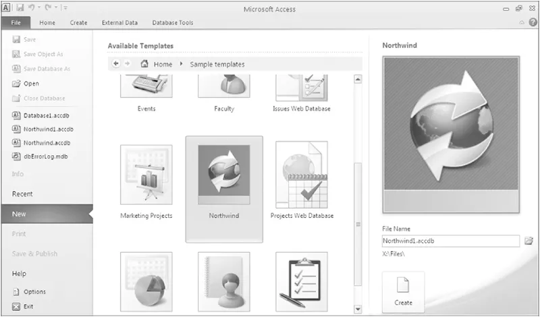The height and width of the screenshot is (317, 540).
Task: Collapse the ribbon using the caret icon
Action: [522, 22]
